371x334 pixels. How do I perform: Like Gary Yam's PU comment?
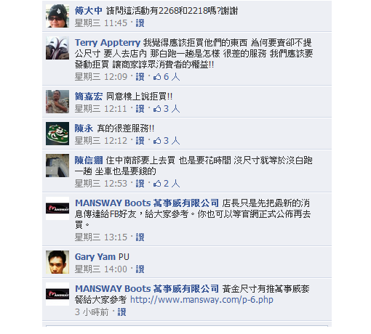tap(140, 269)
